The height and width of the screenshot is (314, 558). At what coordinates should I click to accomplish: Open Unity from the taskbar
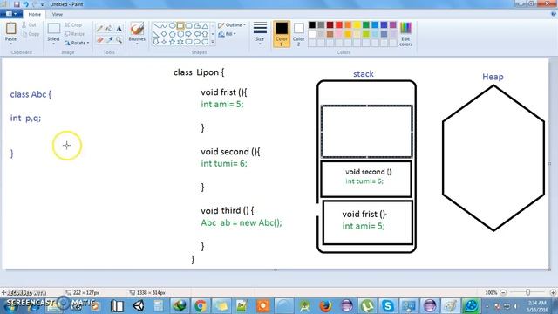(139, 305)
